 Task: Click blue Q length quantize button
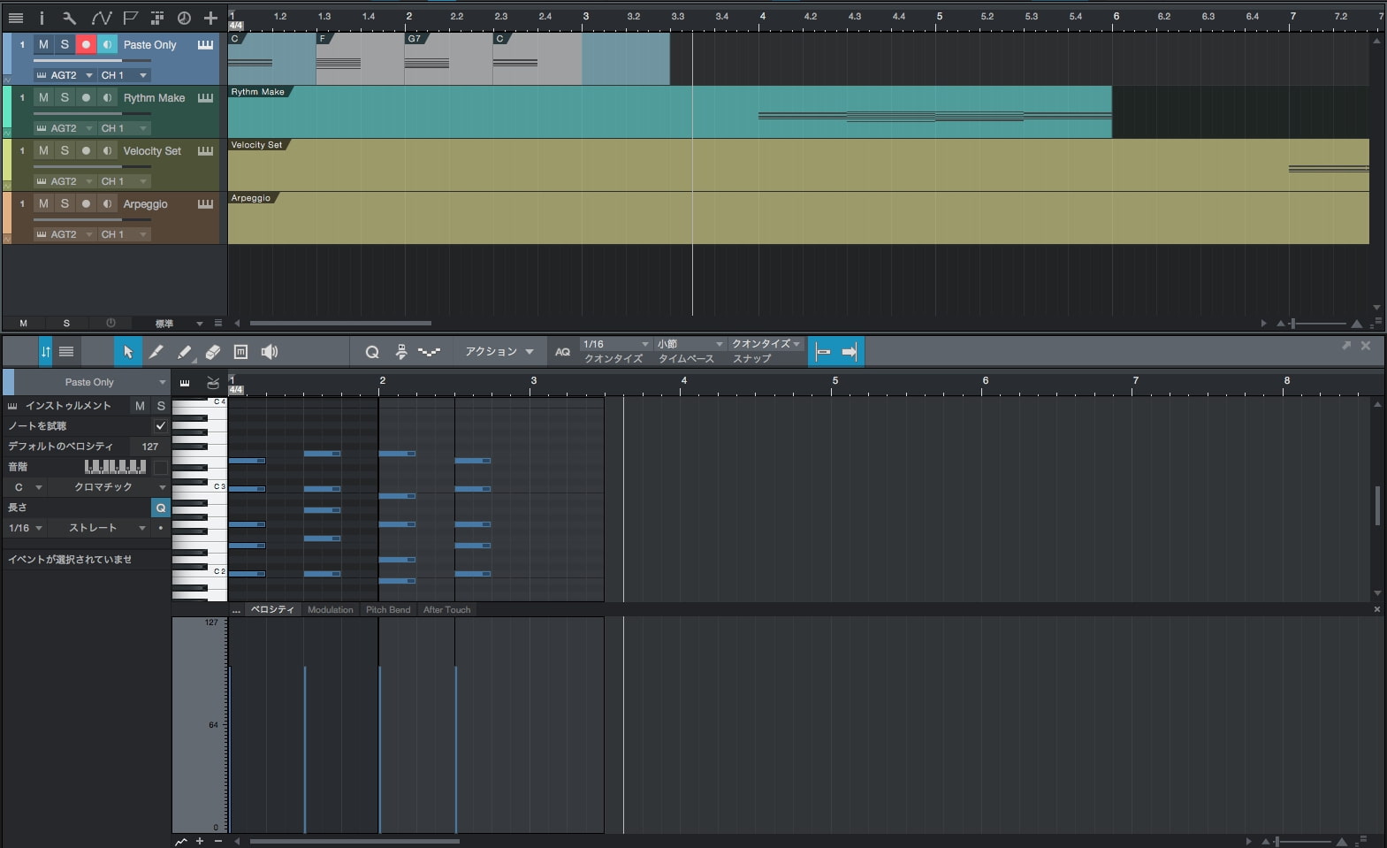coord(160,508)
